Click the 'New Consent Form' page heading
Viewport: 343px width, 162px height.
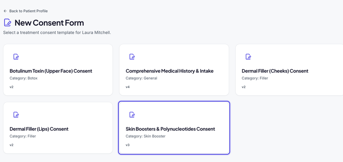coord(49,23)
